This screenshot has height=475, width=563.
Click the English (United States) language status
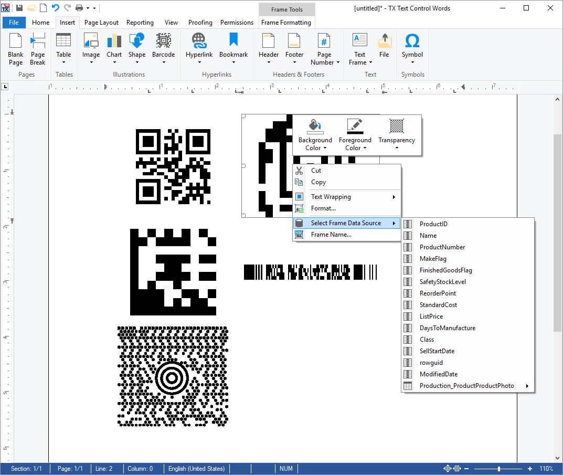(196, 469)
